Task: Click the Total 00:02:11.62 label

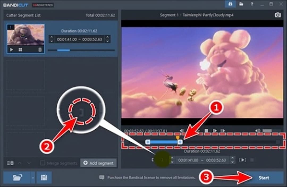Action: 100,15
